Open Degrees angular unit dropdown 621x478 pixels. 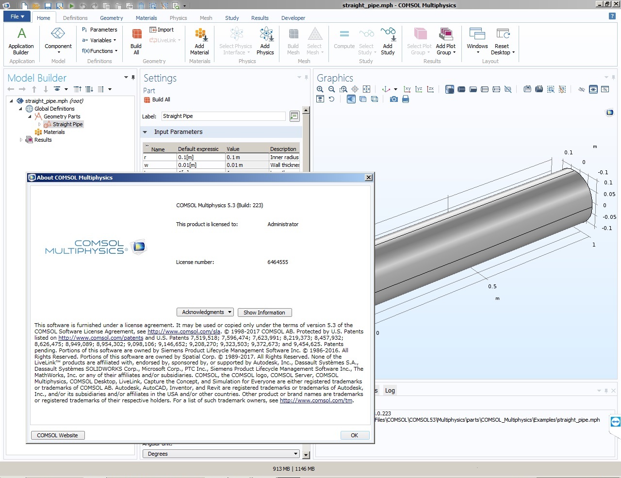click(221, 454)
